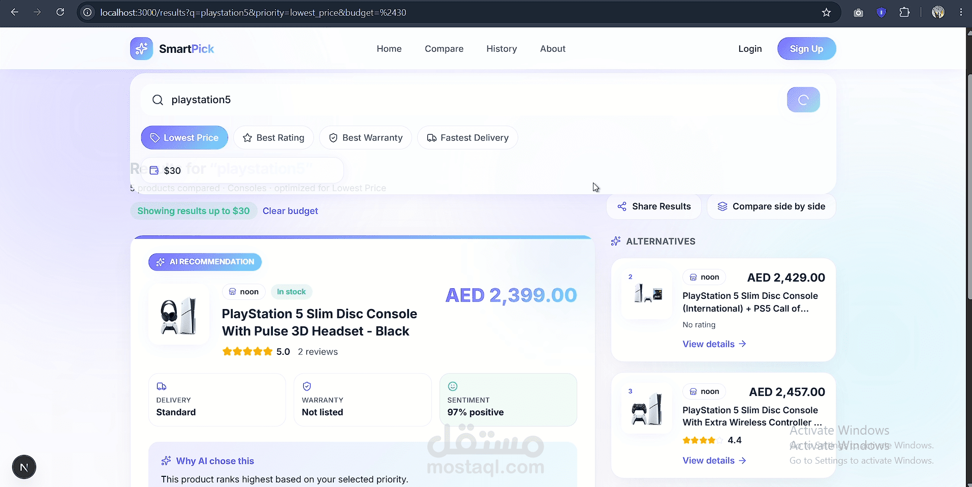
Task: Click the AI Recommendation badge
Action: point(205,262)
